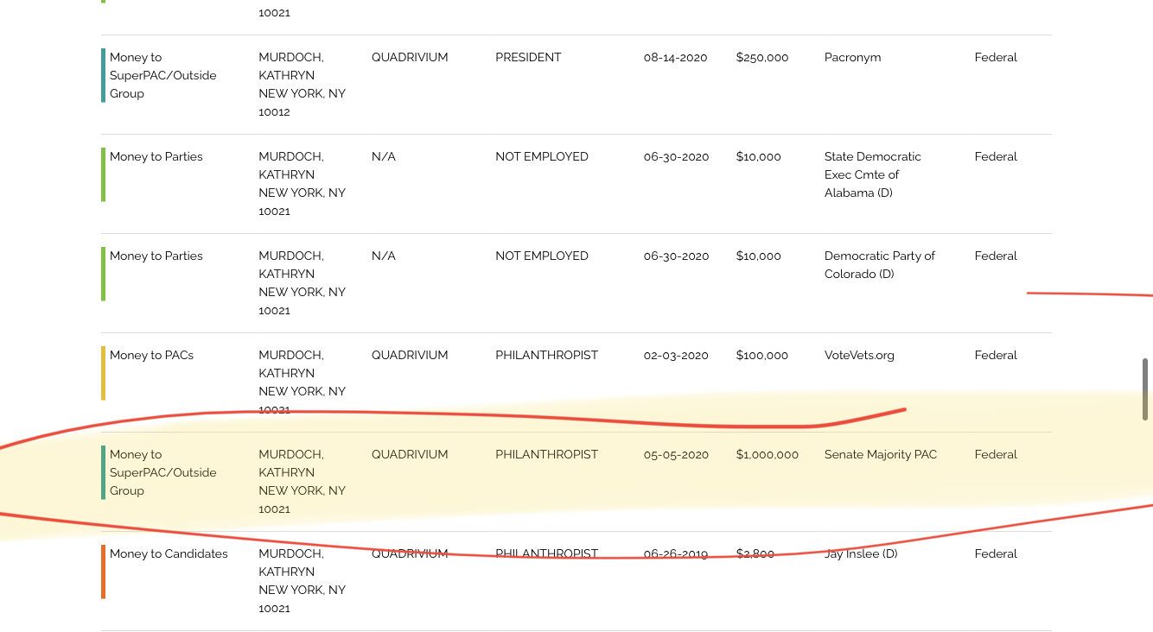Image resolution: width=1153 pixels, height=632 pixels.
Task: Click the PRESIDENT occupation cell
Action: [528, 57]
